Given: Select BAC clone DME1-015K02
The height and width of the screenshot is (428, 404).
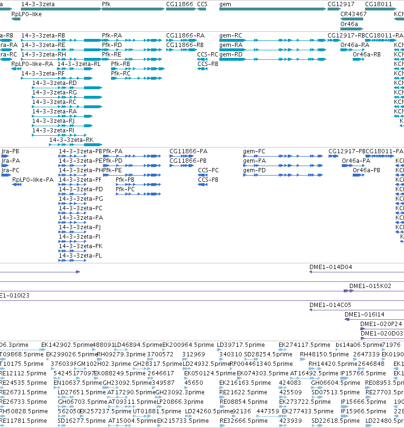Looking at the screenshot, I should click(370, 286).
